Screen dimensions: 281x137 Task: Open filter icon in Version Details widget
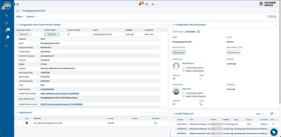point(161,25)
